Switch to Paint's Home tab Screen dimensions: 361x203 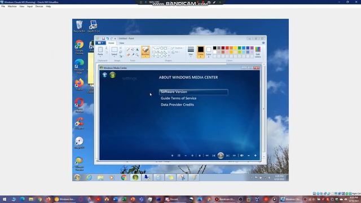coord(111,43)
